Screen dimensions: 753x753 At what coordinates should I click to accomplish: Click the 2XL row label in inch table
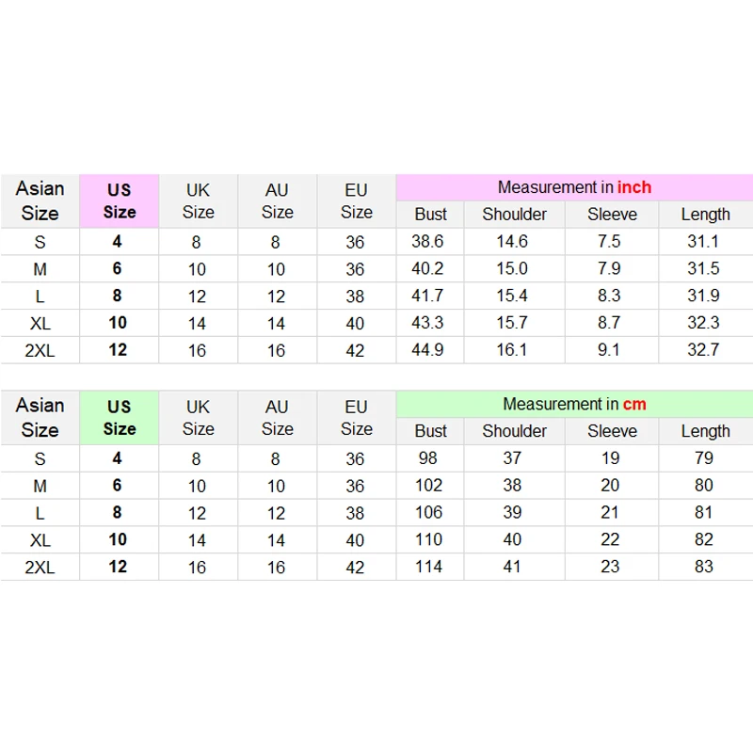pos(40,349)
